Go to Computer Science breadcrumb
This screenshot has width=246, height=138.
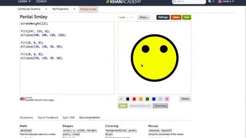click(x=29, y=9)
